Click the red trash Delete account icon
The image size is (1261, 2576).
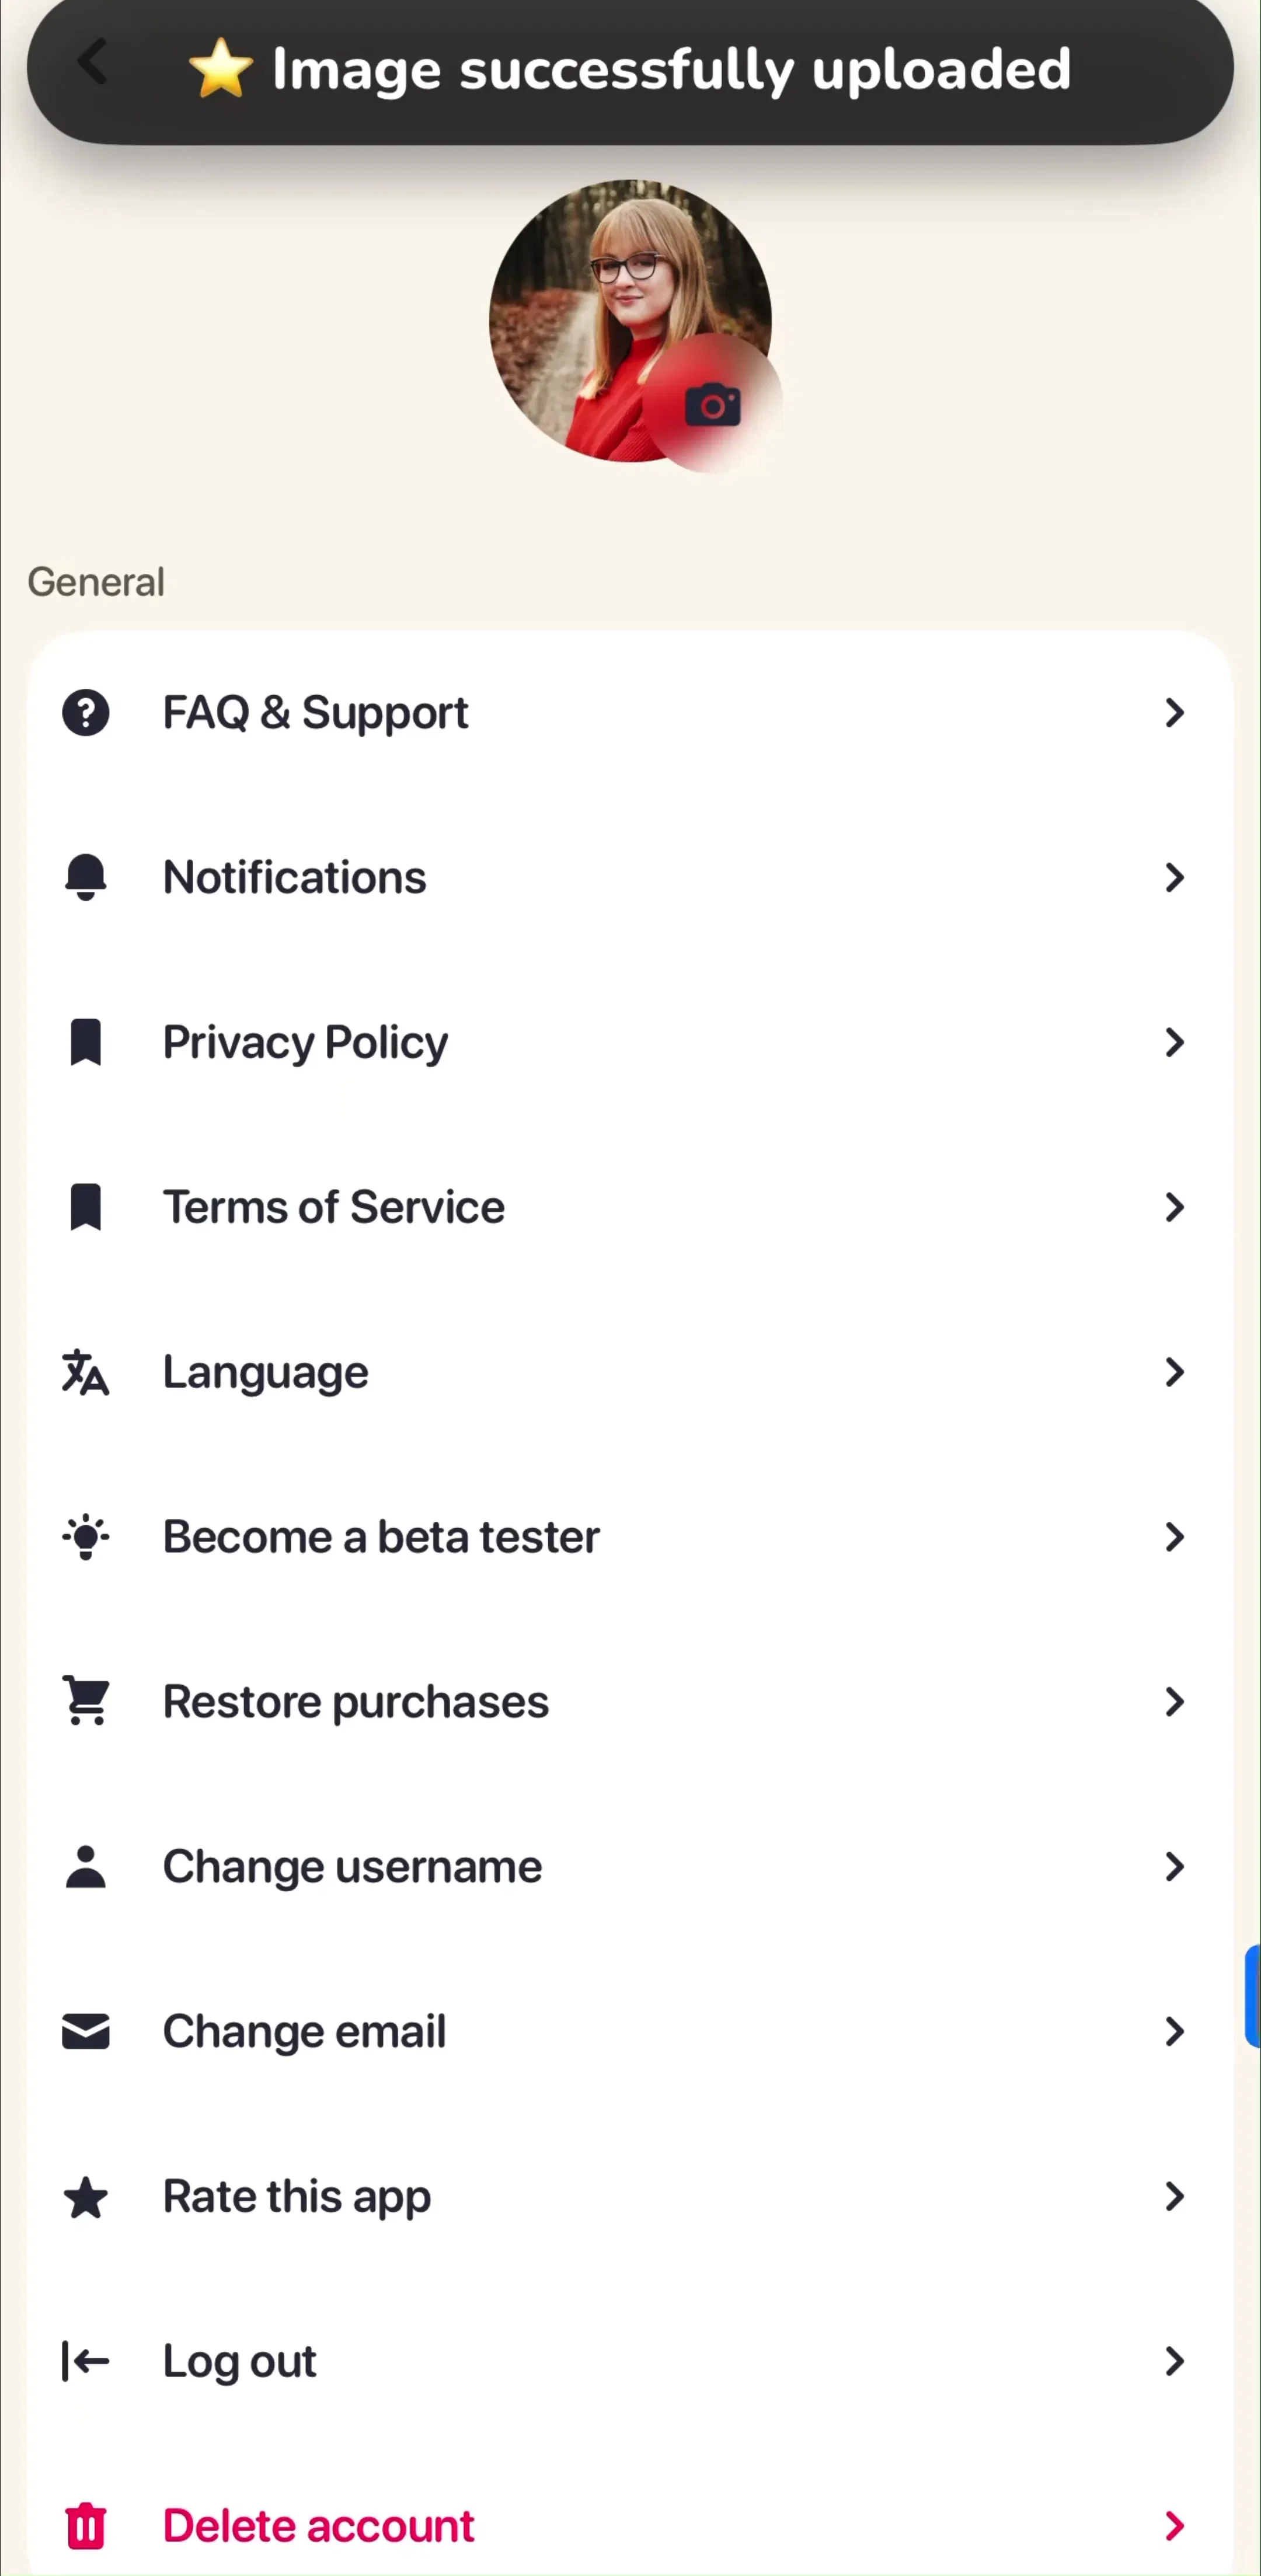click(86, 2525)
